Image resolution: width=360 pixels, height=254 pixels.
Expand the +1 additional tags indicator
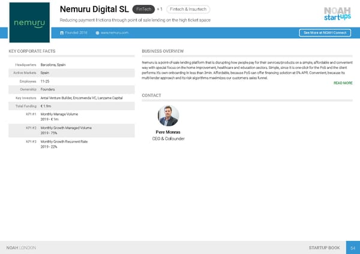point(160,10)
